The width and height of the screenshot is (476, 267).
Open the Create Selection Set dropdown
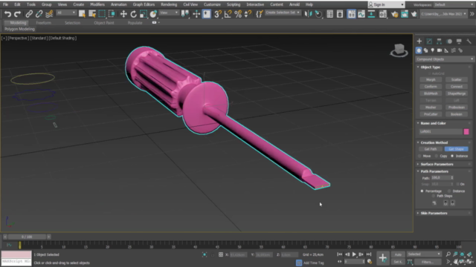pos(283,13)
